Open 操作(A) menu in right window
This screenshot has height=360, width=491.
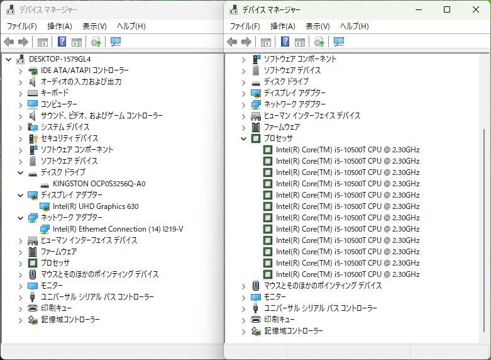click(283, 26)
